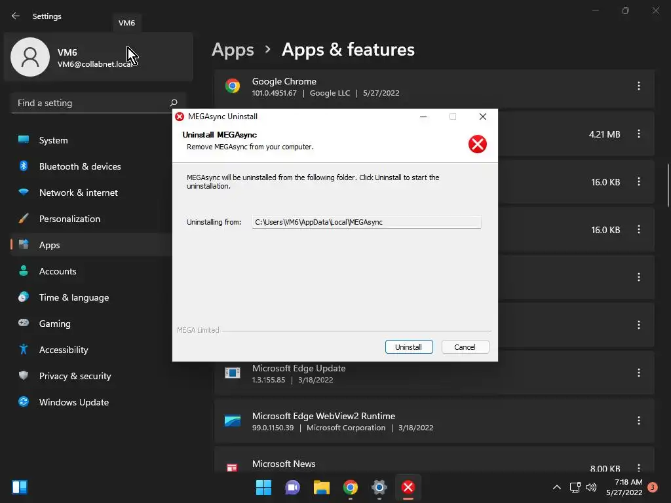671x503 pixels.
Task: Close the MEGAsync Uninstall dialog
Action: [x=483, y=117]
